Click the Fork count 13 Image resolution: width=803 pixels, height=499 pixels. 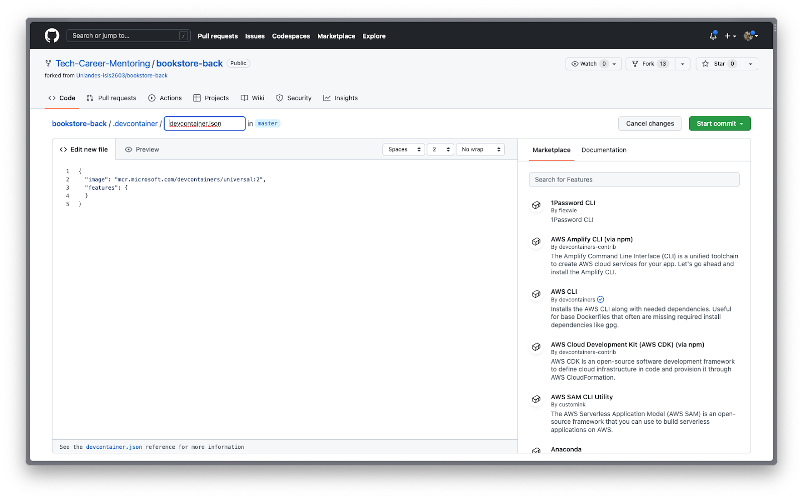[663, 64]
